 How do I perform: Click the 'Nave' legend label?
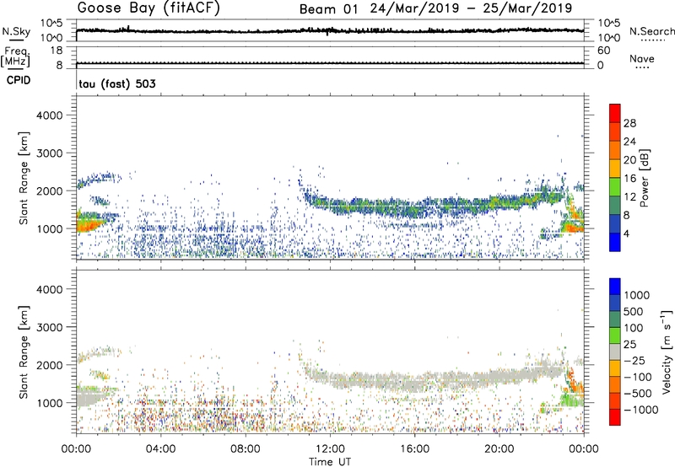click(642, 58)
